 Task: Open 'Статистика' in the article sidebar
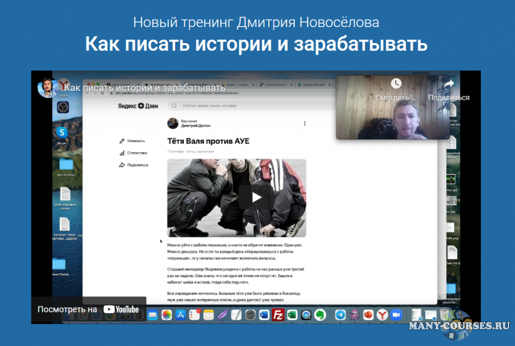[138, 153]
